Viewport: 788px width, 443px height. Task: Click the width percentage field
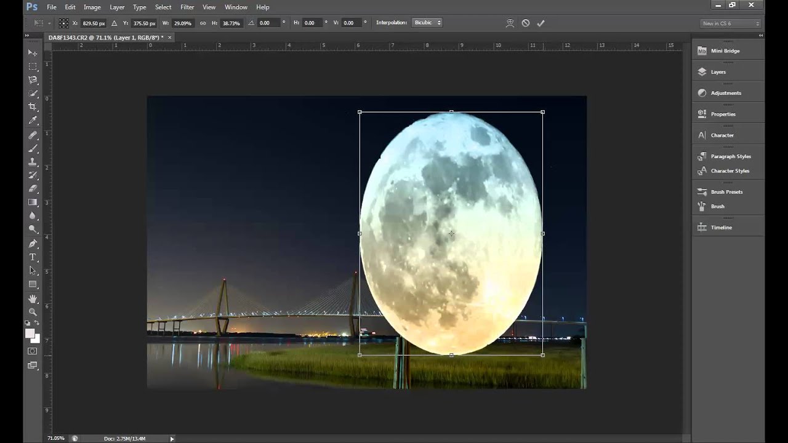(182, 23)
